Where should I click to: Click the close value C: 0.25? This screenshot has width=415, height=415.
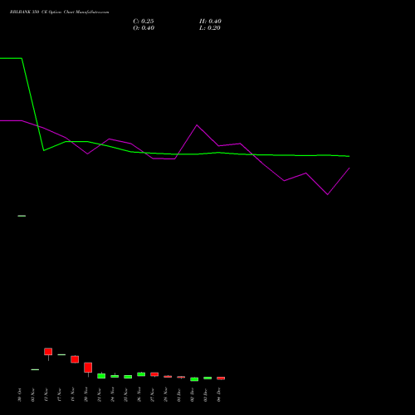point(144,22)
